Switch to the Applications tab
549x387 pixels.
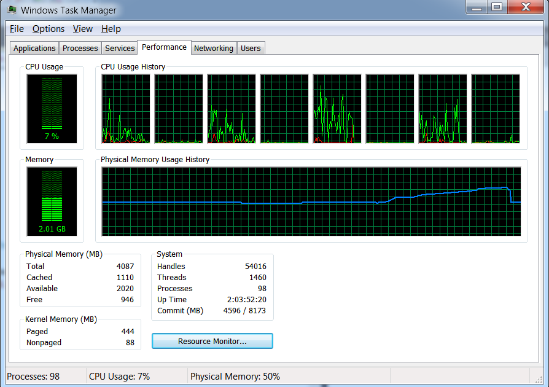tap(34, 47)
